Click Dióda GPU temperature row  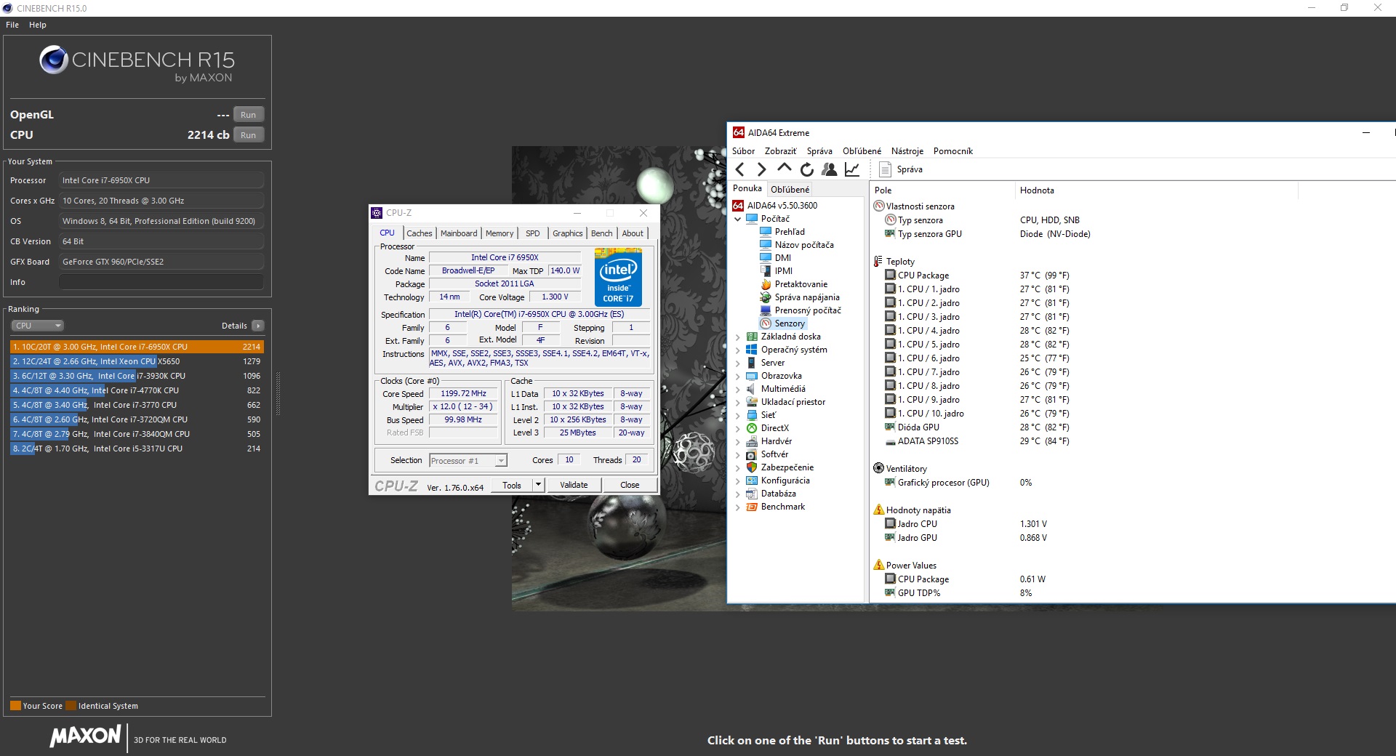pos(976,427)
